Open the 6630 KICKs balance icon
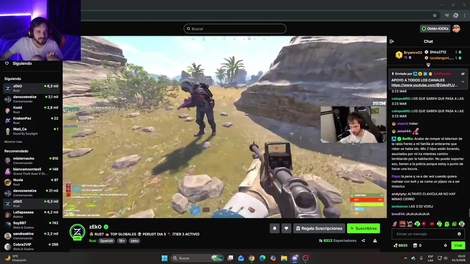Viewport: 470px width, 264px height. click(x=396, y=245)
